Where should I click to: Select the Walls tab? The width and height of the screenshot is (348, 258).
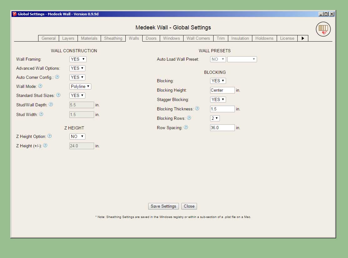pos(134,38)
